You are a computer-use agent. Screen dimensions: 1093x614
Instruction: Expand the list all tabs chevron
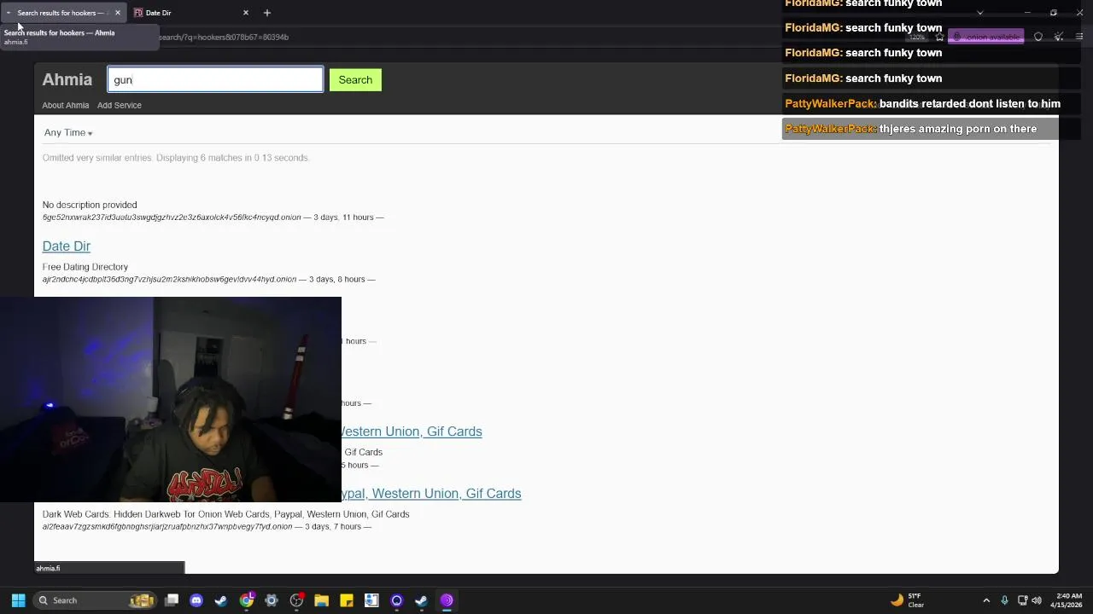point(979,13)
